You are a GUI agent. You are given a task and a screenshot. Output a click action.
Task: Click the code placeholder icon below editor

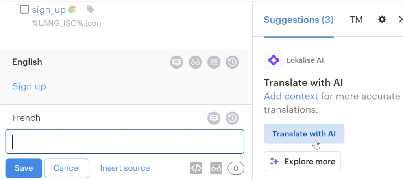pos(196,168)
